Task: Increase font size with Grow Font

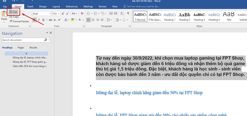Action: click(x=63, y=14)
